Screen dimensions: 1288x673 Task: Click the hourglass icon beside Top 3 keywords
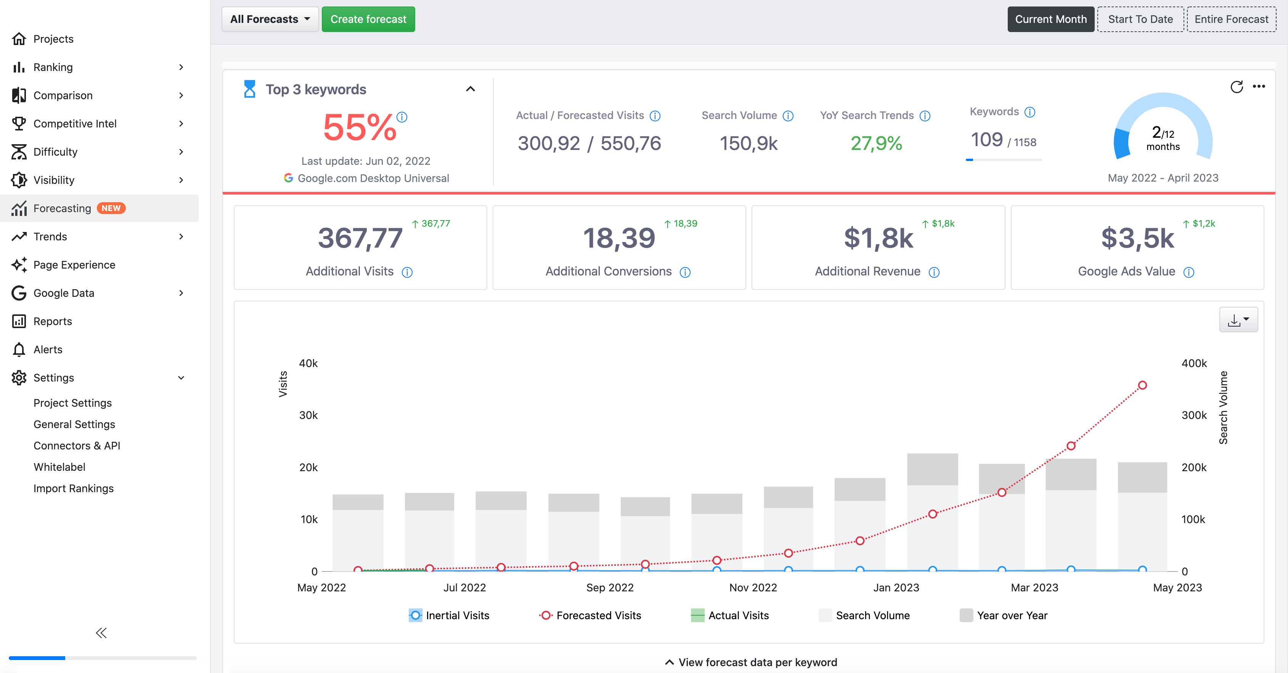[x=249, y=89]
